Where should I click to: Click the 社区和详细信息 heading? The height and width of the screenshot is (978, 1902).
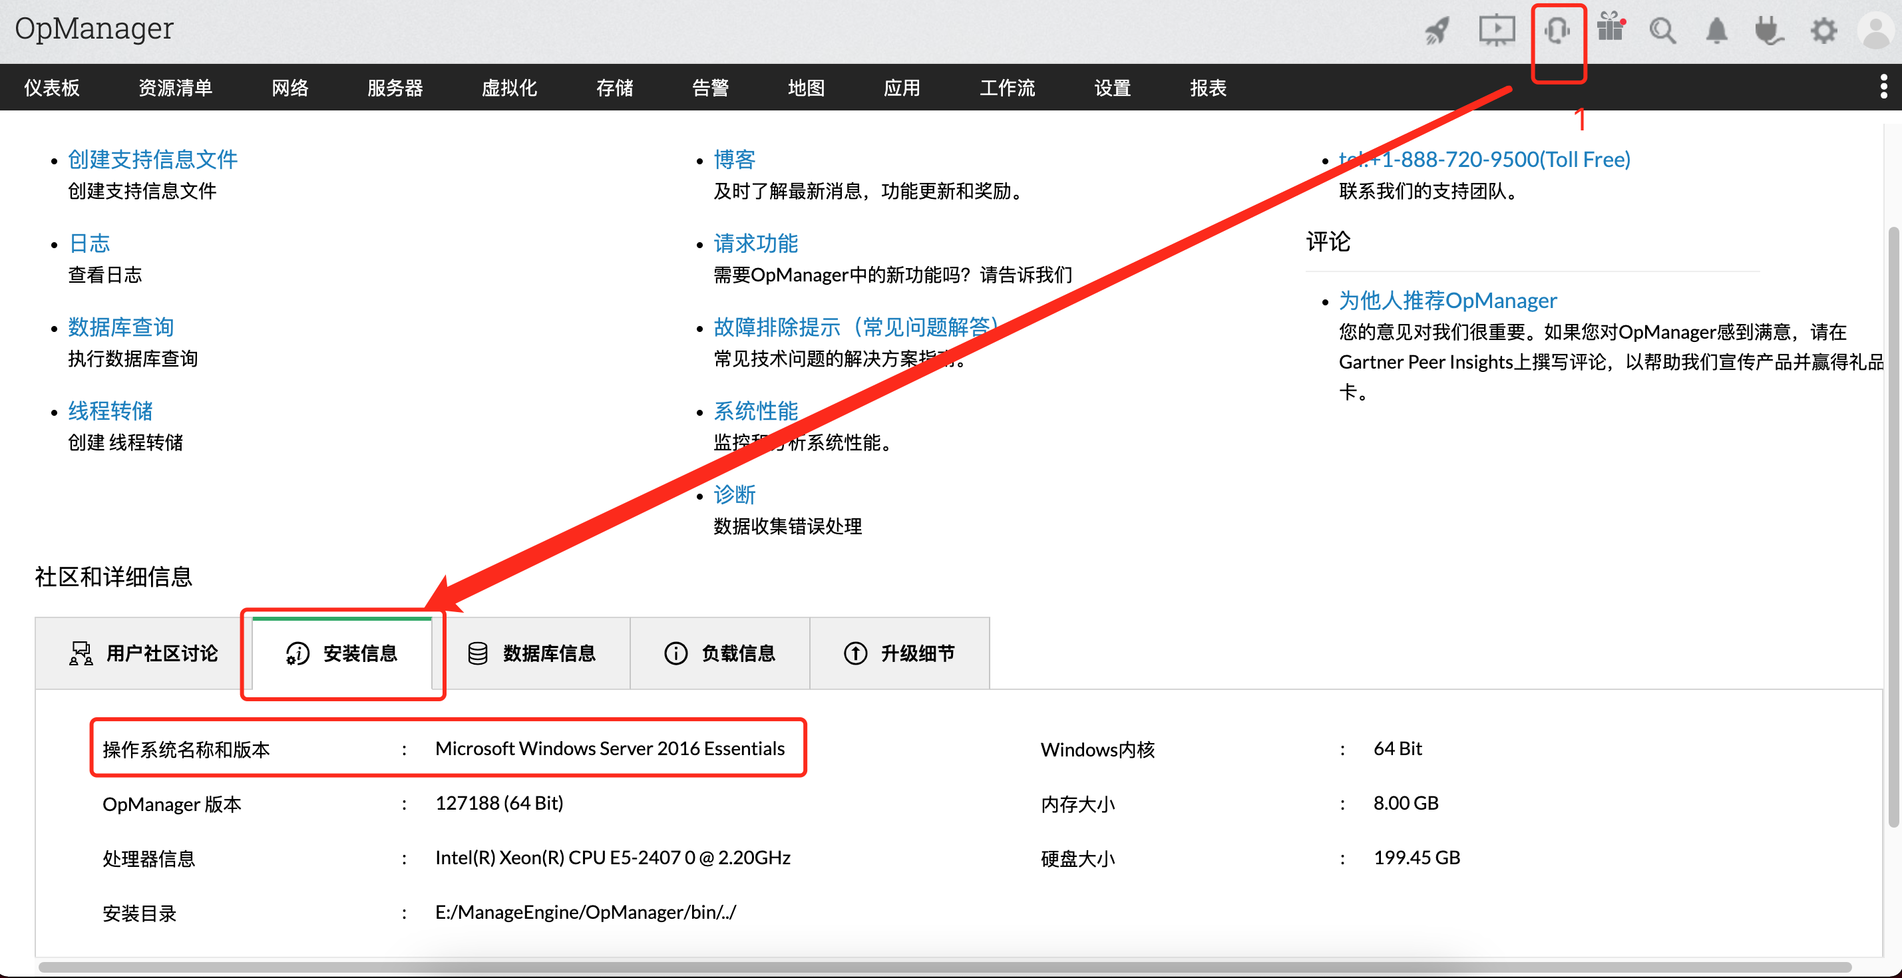(114, 576)
